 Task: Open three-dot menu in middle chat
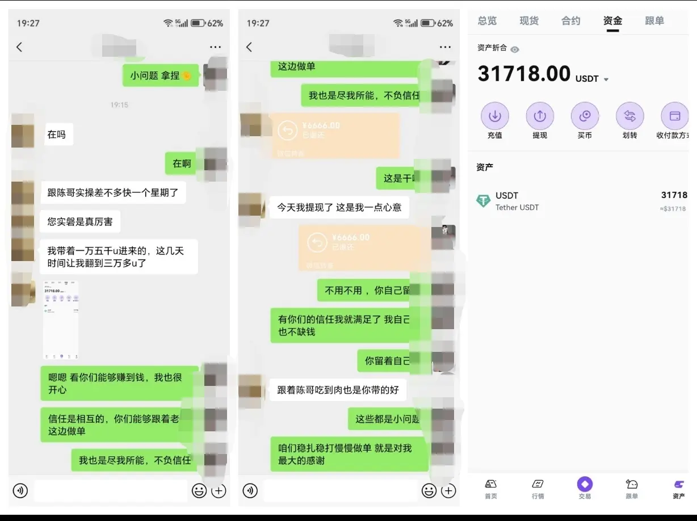coord(445,47)
